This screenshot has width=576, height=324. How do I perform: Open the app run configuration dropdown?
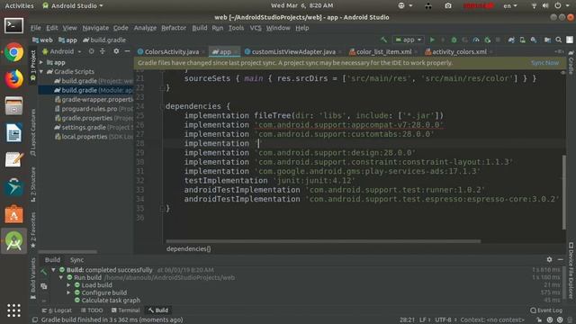408,40
